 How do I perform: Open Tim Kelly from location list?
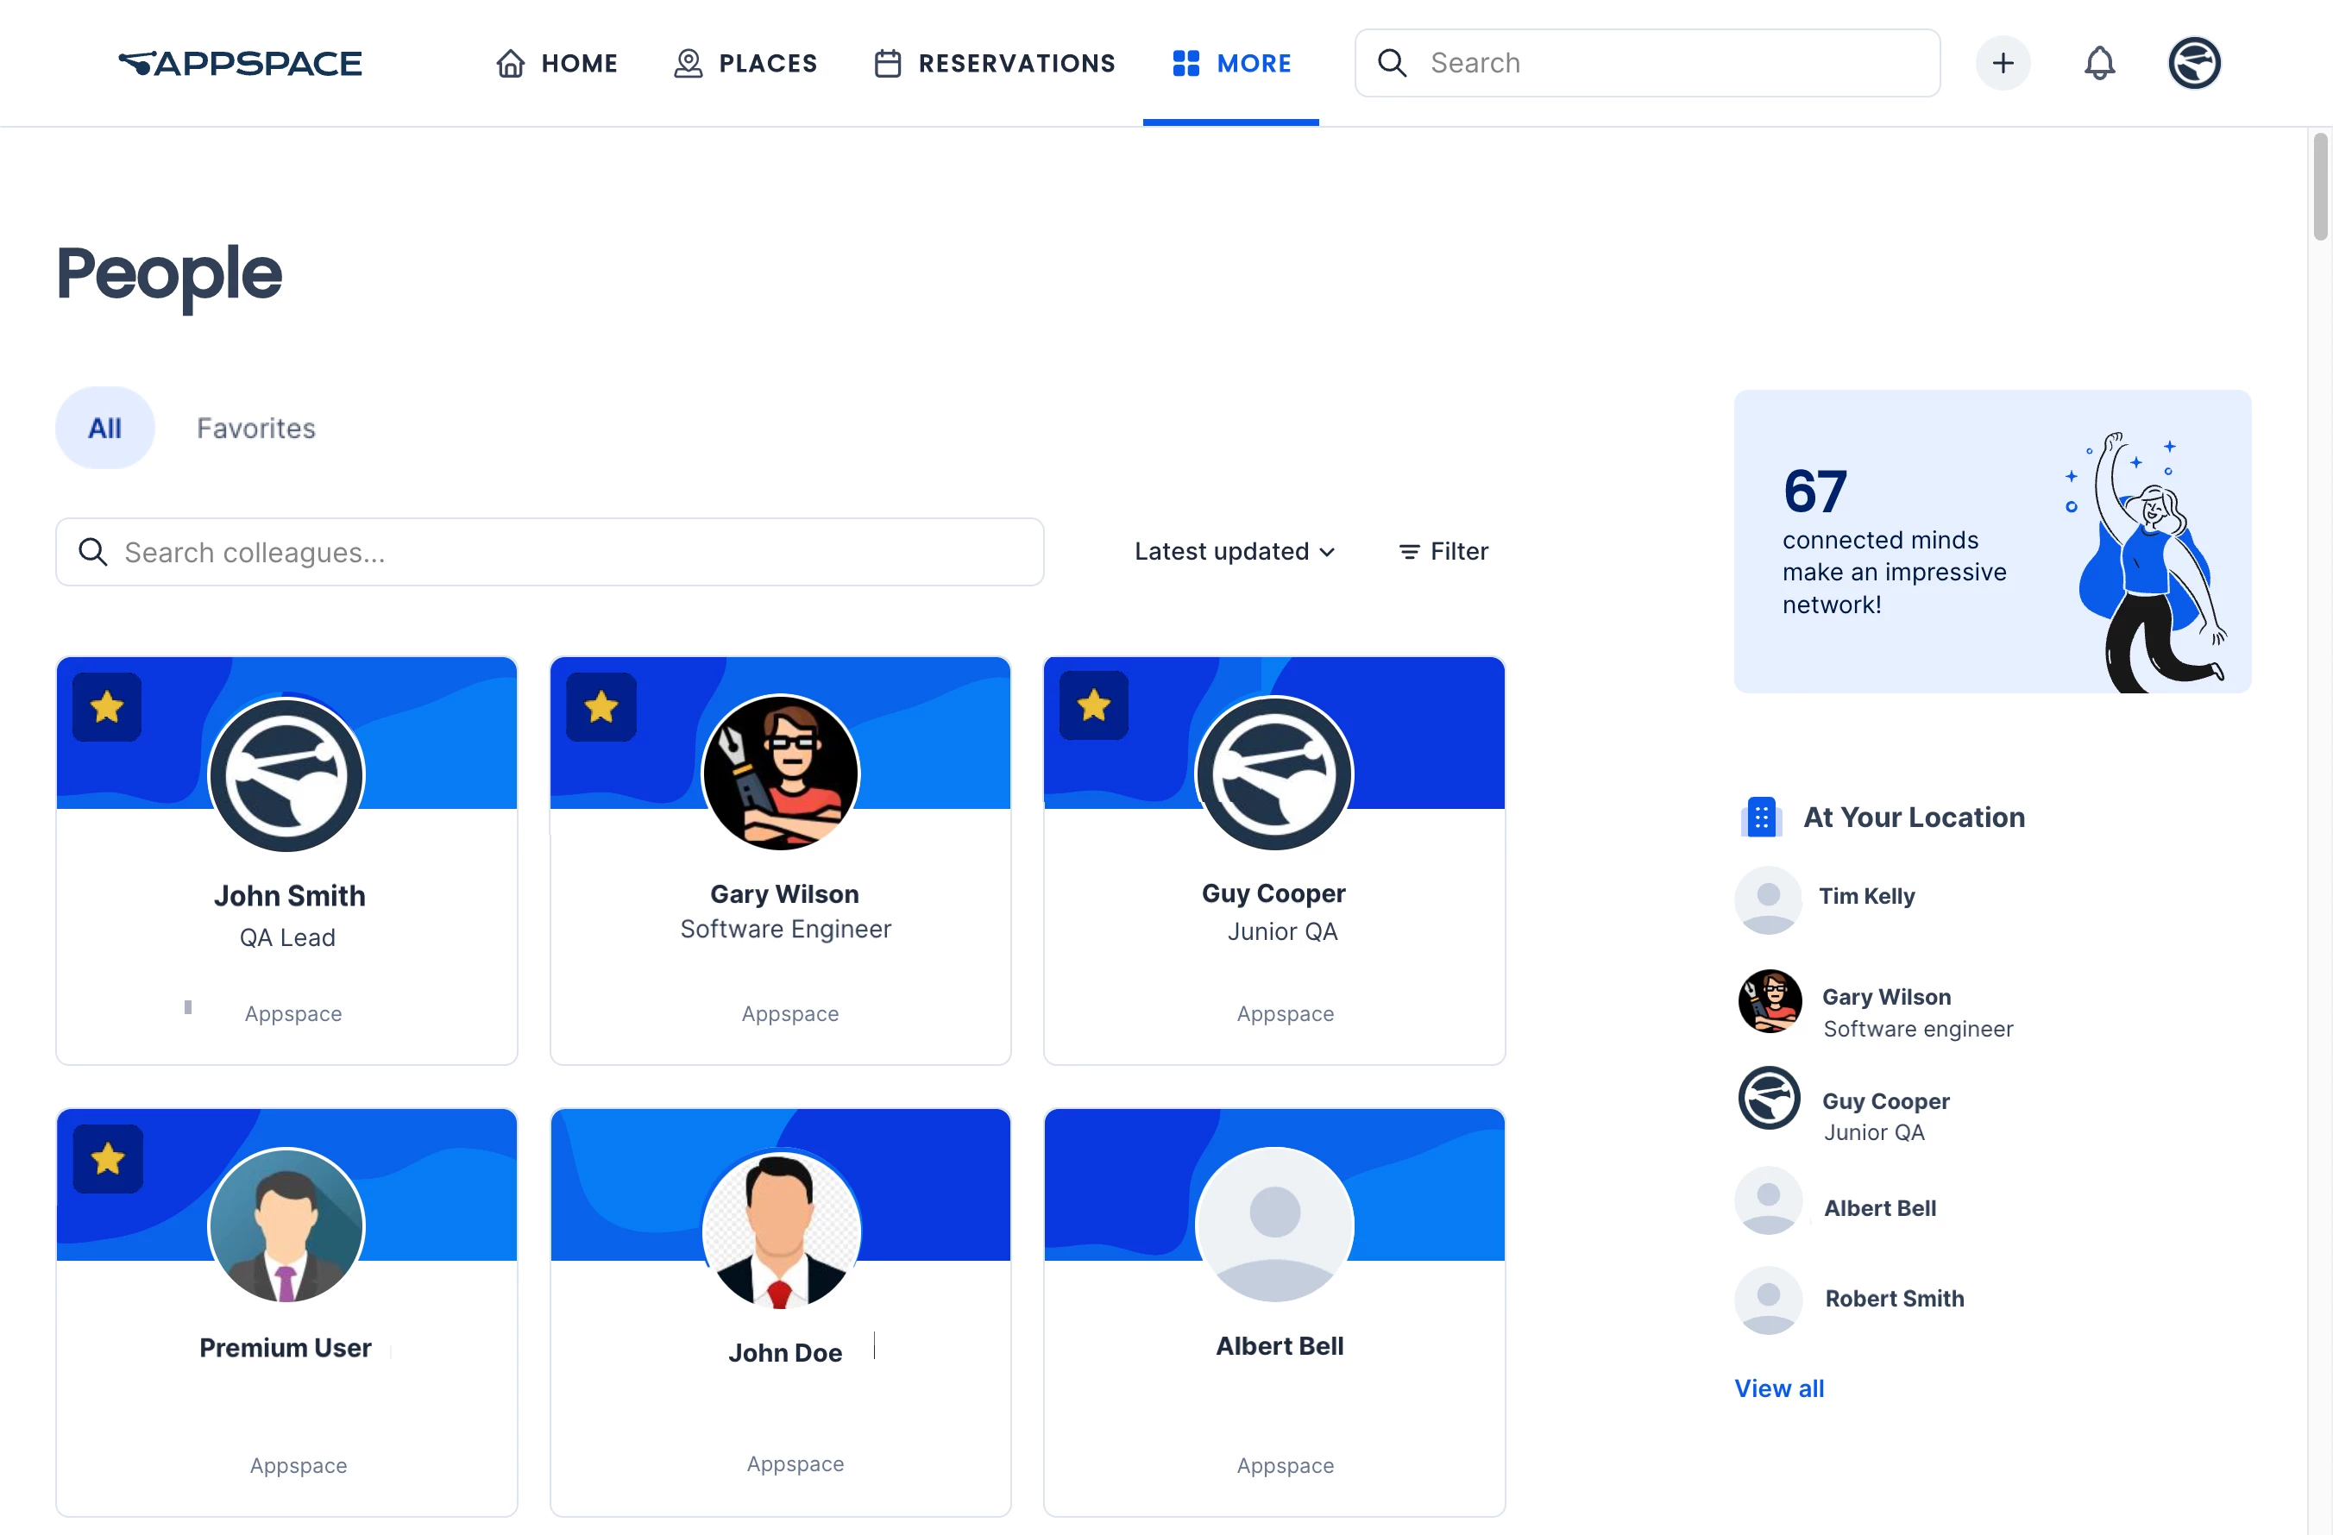(1865, 896)
